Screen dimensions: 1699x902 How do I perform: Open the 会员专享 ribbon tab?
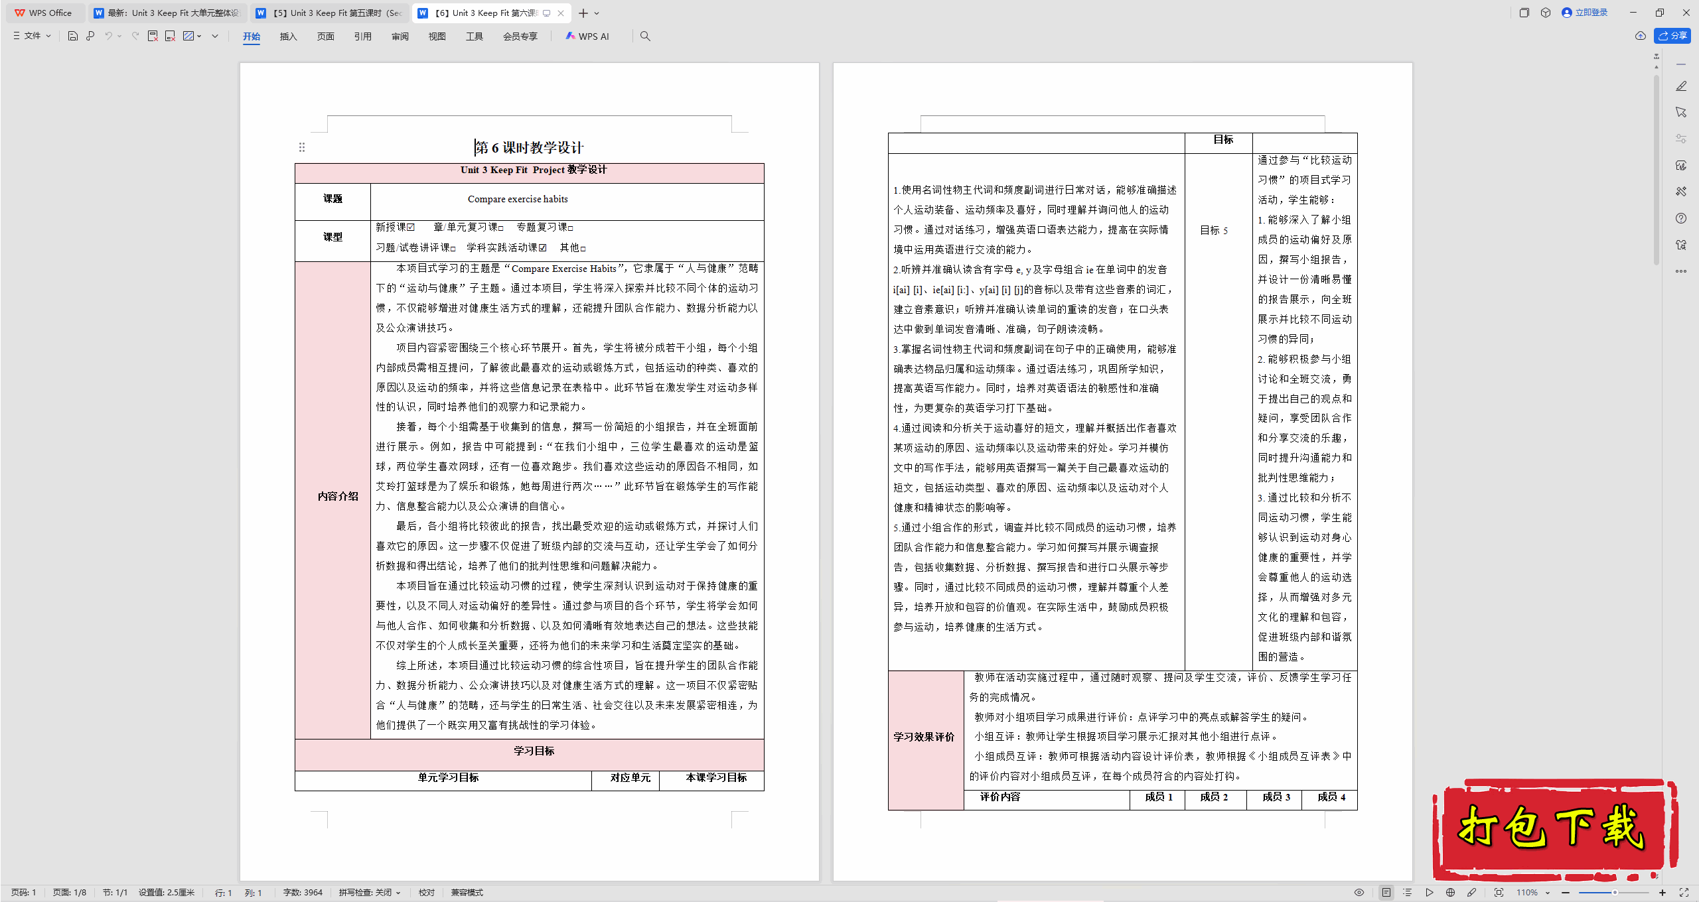(520, 36)
